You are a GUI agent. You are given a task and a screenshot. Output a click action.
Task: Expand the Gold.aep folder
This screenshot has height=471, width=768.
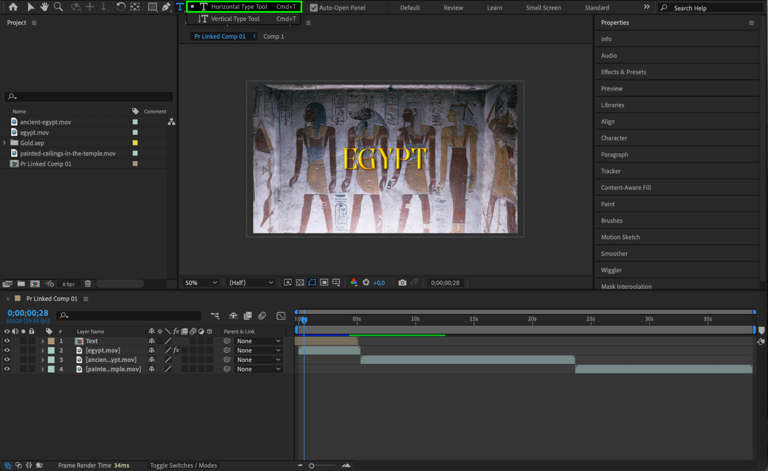click(5, 143)
